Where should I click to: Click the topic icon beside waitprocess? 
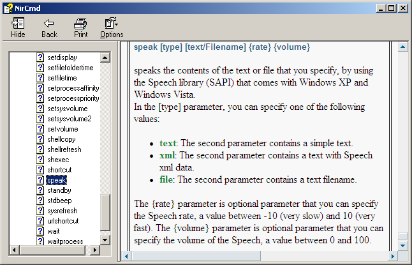(41, 241)
